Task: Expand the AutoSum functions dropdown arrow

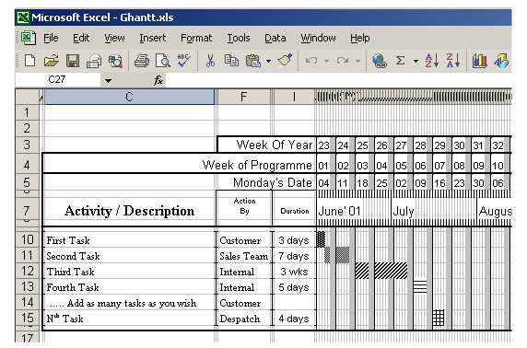Action: [416, 61]
